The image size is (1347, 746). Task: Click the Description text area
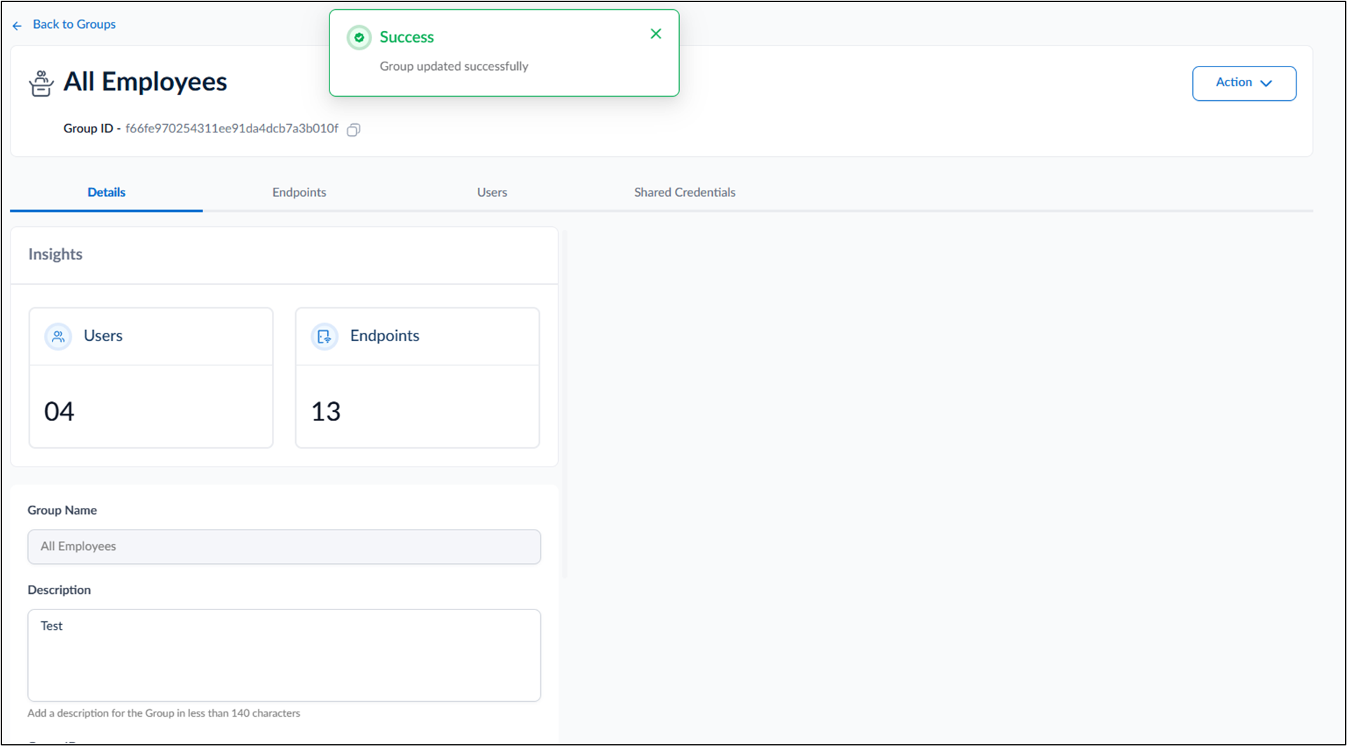click(284, 655)
